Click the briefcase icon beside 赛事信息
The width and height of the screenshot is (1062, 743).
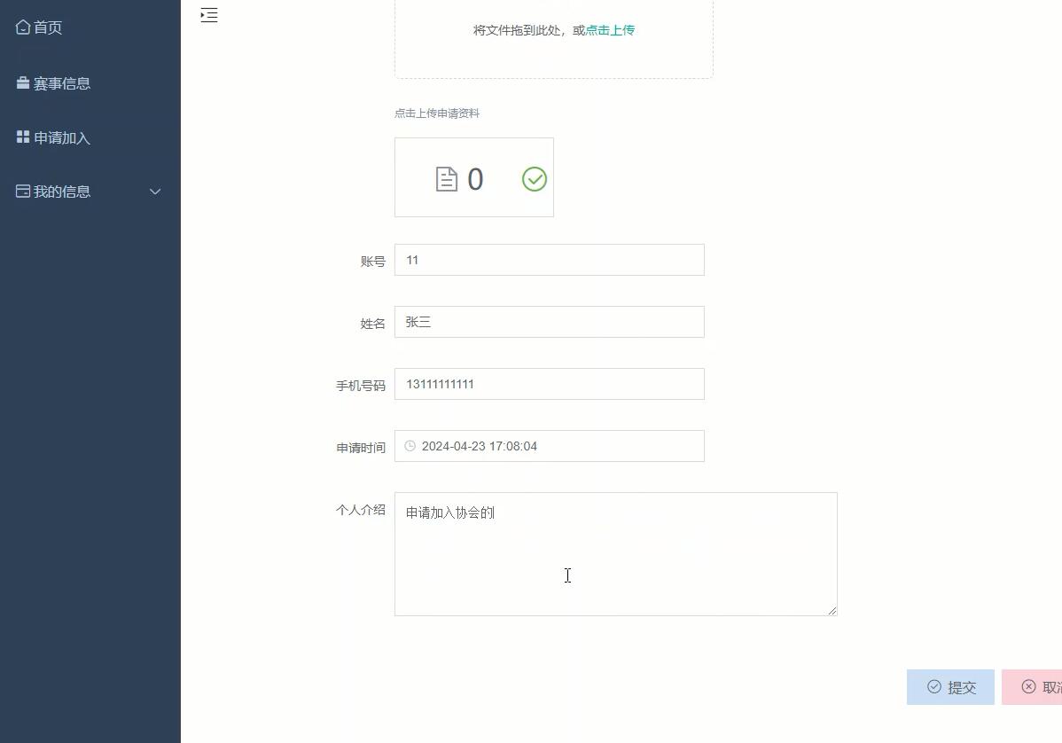[23, 82]
